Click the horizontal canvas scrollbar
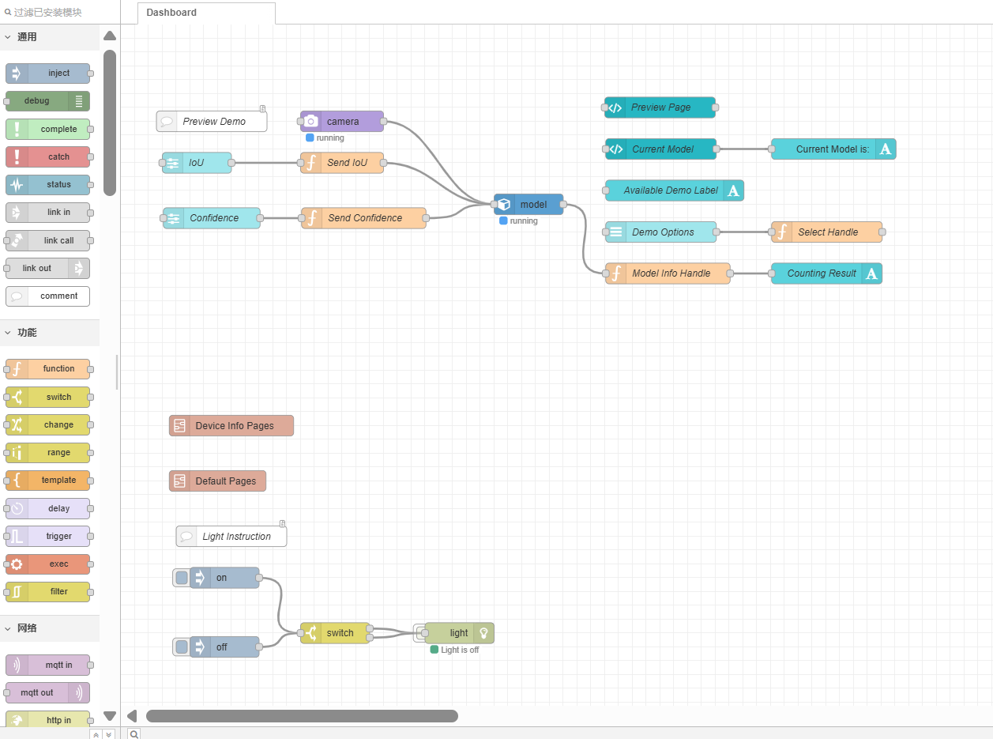993x739 pixels. click(x=302, y=716)
